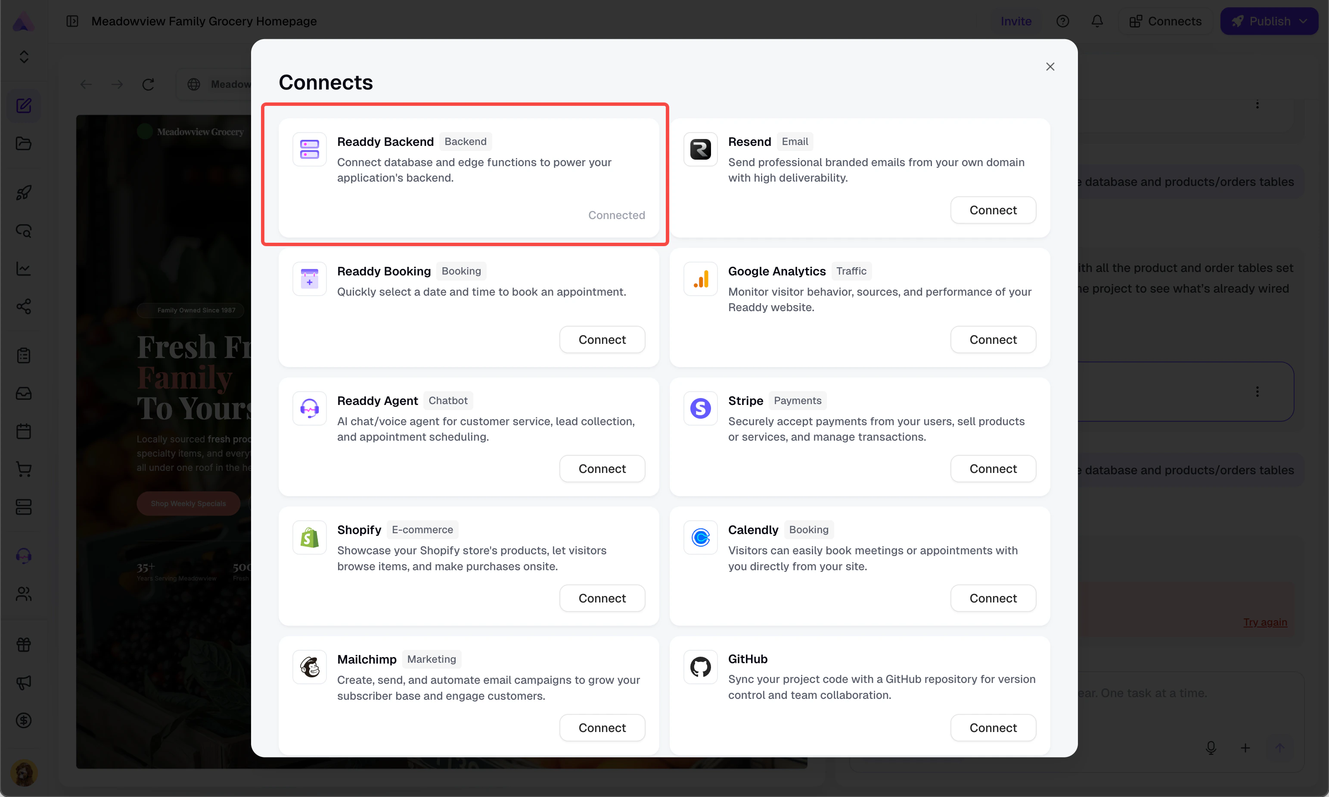The height and width of the screenshot is (797, 1329).
Task: Click the user avatar at bottom
Action: pos(24,773)
